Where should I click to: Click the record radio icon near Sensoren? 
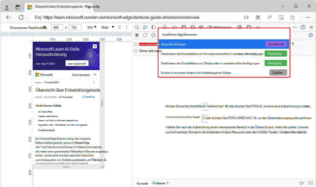click(137, 35)
